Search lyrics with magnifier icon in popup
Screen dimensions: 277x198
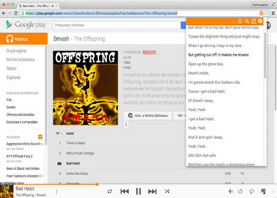point(247,21)
